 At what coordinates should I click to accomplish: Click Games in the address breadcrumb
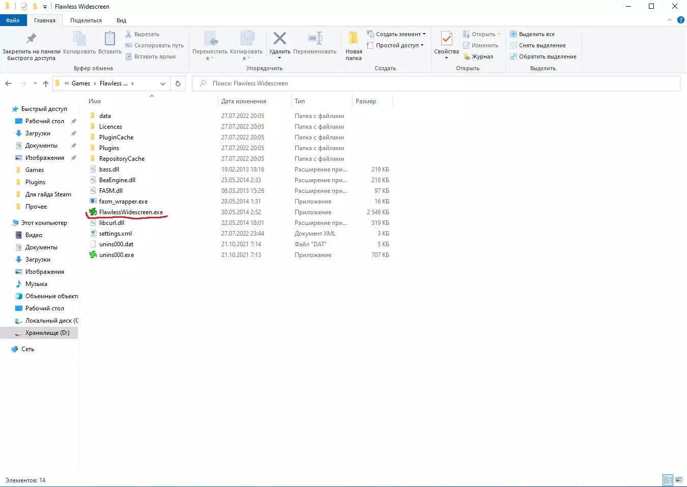point(81,83)
